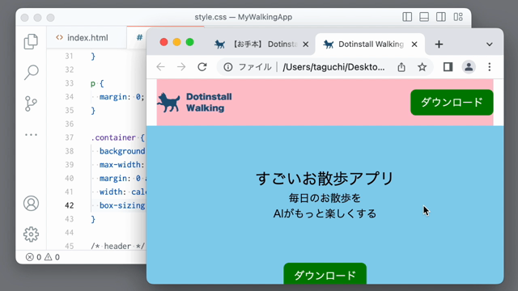Switch to the index.html editor tab

[87, 38]
